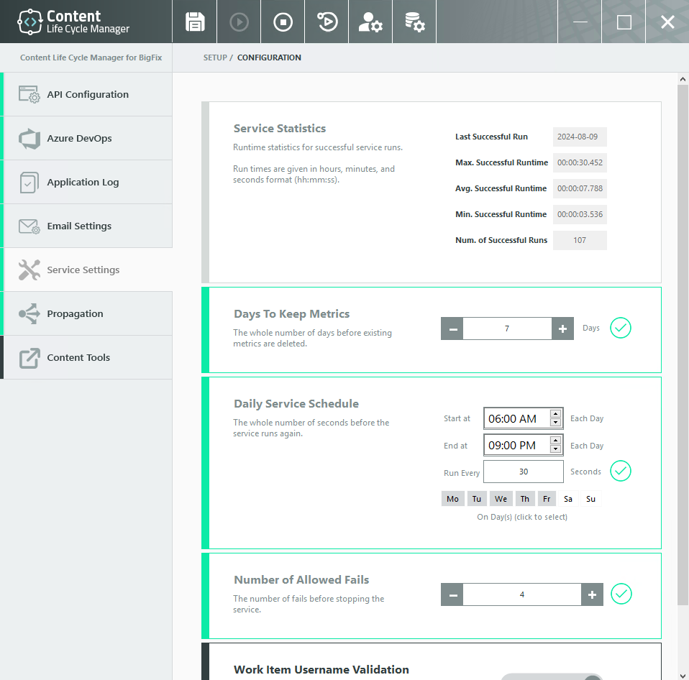The image size is (689, 680).
Task: Click the vertical scrollbar thumb
Action: 683,345
